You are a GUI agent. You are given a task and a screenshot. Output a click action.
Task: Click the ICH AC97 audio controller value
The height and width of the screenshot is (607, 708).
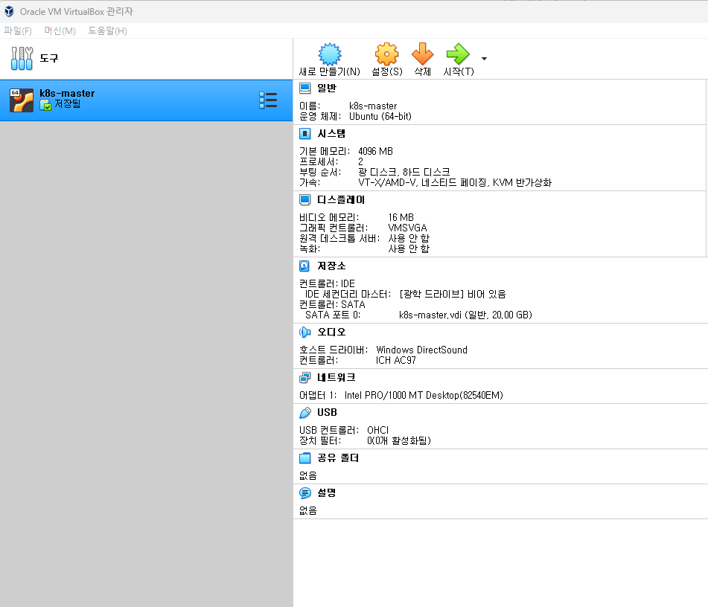click(x=396, y=360)
